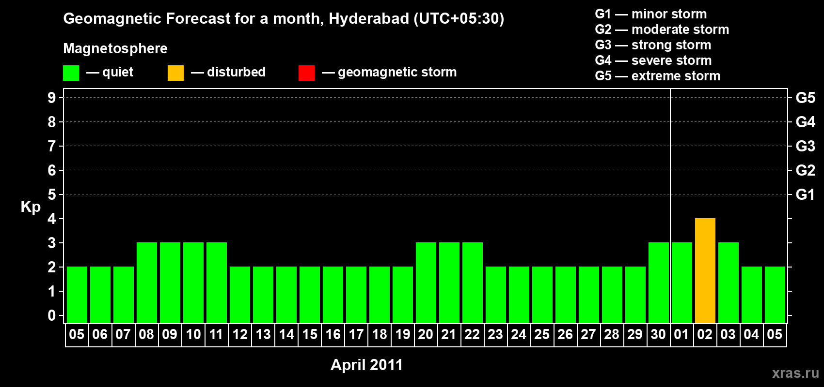The height and width of the screenshot is (387, 824).
Task: Click the G4 right-axis label
Action: (x=806, y=122)
